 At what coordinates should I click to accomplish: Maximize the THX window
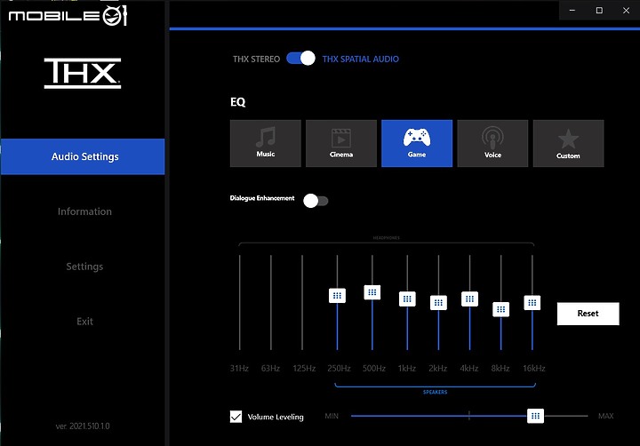click(599, 10)
